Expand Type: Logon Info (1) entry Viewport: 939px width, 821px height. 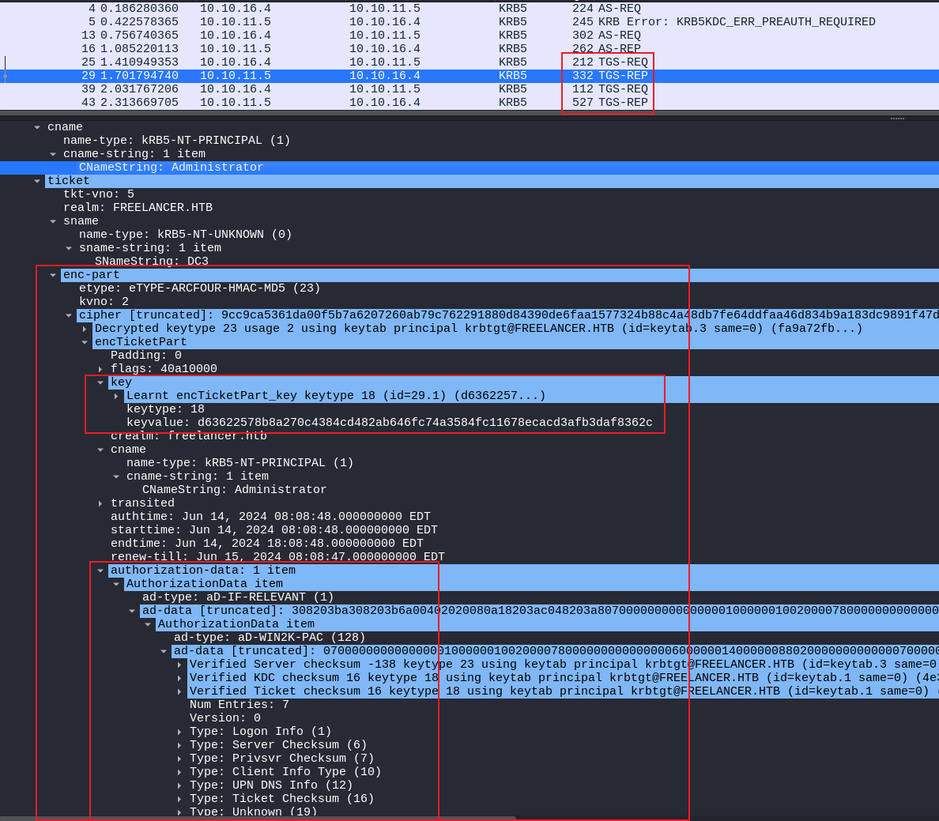point(179,732)
